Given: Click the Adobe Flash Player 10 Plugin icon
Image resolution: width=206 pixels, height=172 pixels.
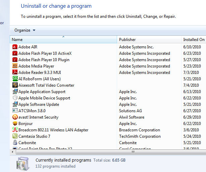Looking at the screenshot, I should (x=15, y=59).
